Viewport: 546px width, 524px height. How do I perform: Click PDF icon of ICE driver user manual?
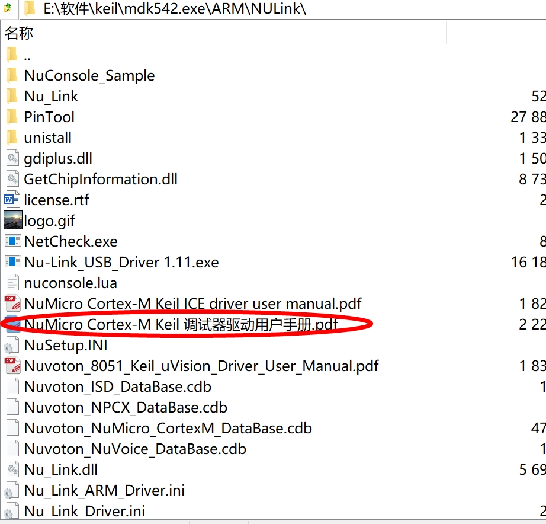point(12,303)
